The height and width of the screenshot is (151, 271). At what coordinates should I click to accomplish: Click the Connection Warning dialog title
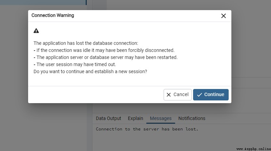[53, 15]
